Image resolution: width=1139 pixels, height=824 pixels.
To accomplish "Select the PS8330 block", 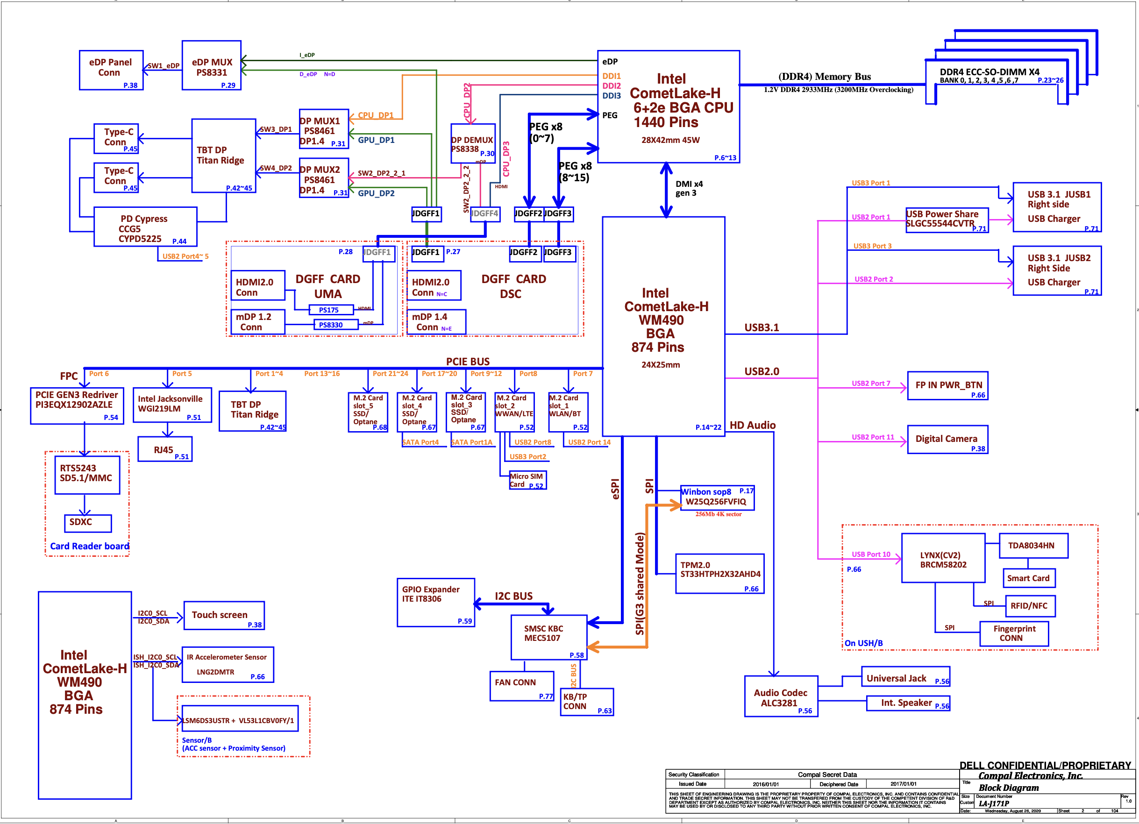I will (x=336, y=324).
